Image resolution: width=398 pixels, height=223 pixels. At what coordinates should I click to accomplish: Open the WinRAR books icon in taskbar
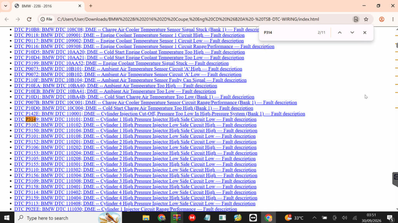[x=177, y=218]
